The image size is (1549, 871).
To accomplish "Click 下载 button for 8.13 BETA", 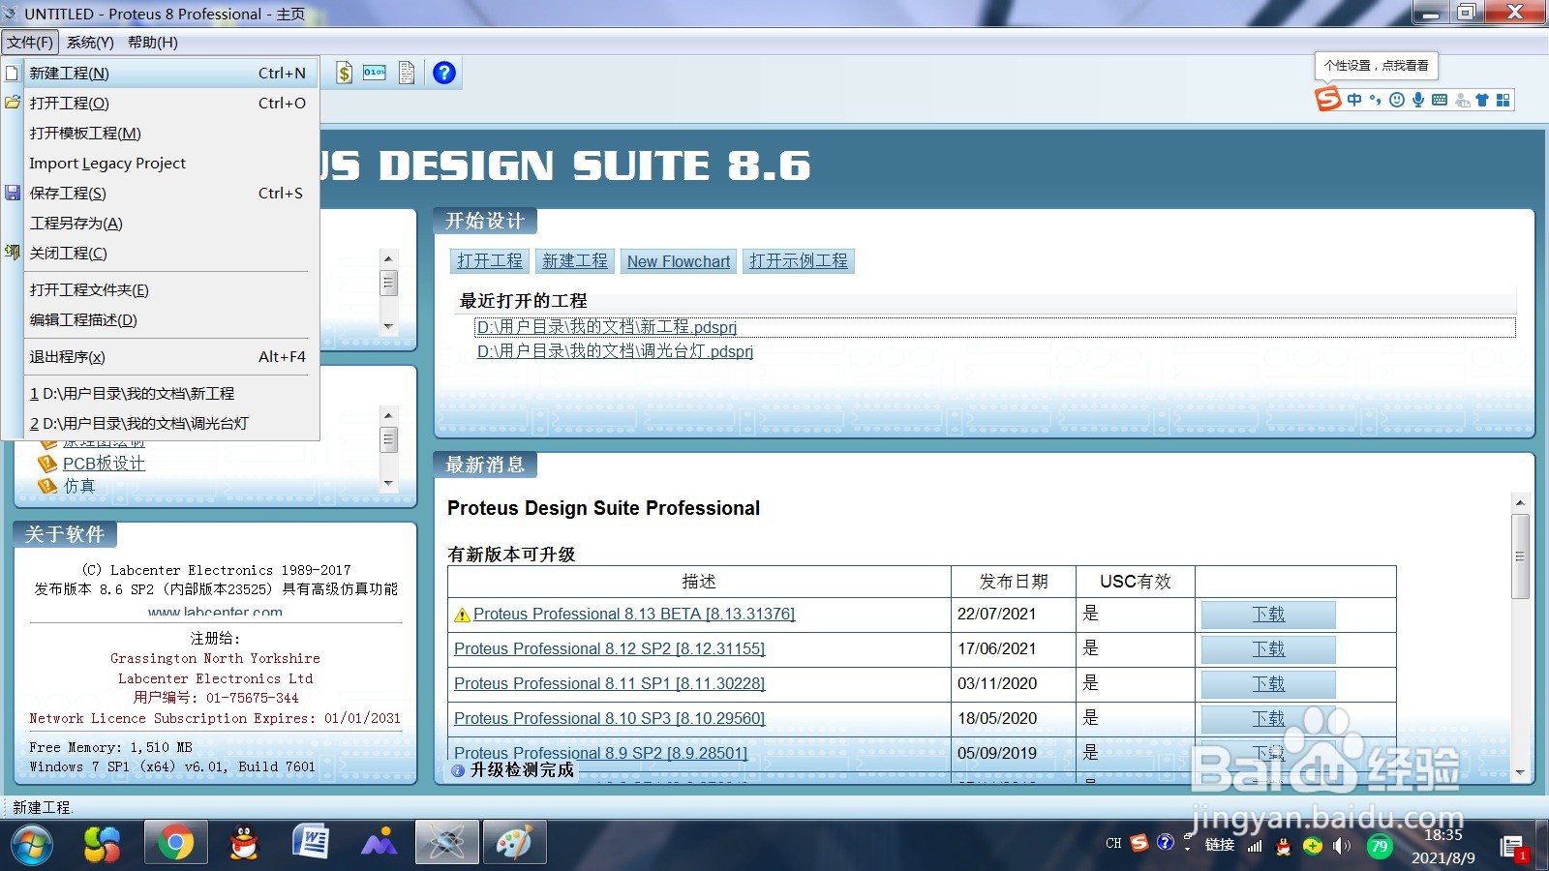I will [1268, 615].
